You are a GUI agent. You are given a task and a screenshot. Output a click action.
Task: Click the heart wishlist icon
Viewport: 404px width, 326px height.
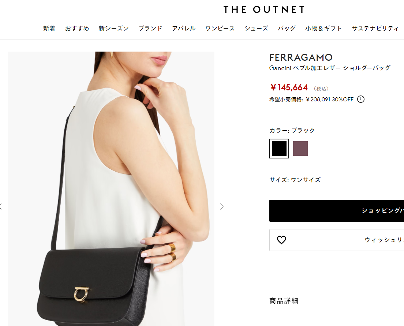click(281, 240)
